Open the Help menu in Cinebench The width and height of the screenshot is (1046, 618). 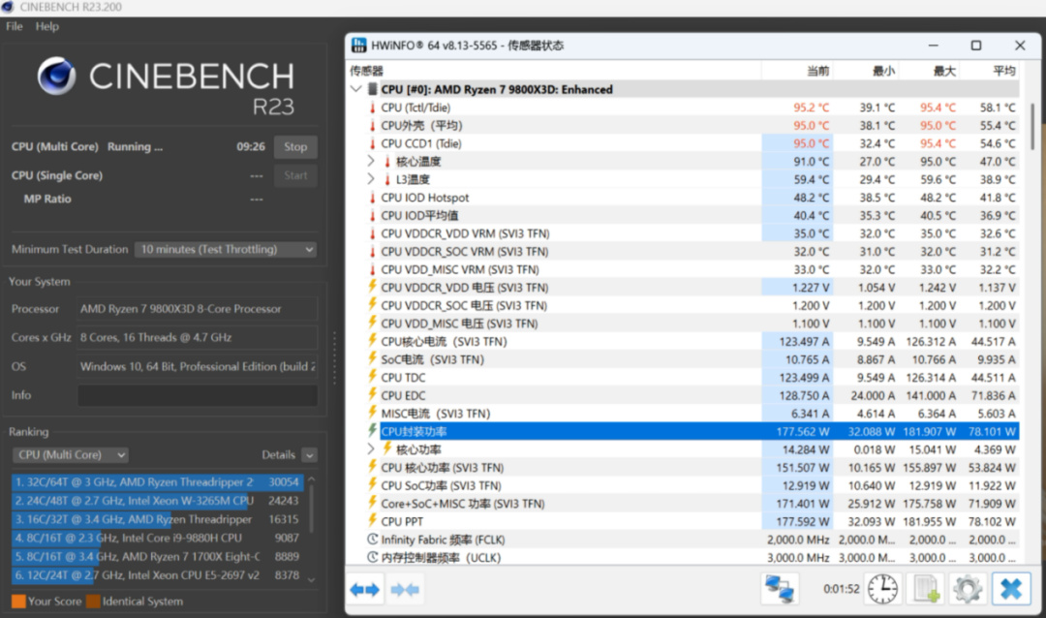[46, 26]
